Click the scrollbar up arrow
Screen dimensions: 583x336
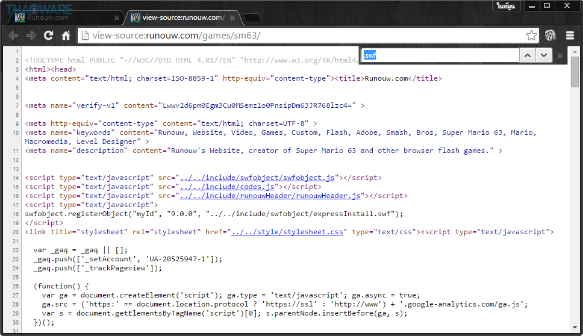click(575, 51)
